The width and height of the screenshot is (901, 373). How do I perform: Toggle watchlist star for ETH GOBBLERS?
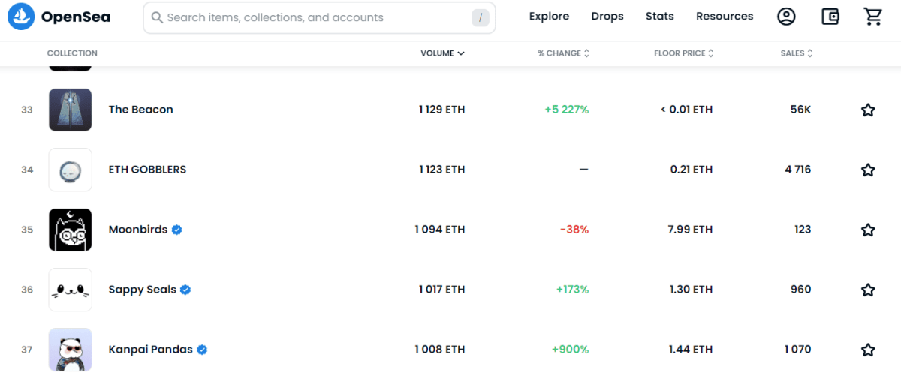868,170
